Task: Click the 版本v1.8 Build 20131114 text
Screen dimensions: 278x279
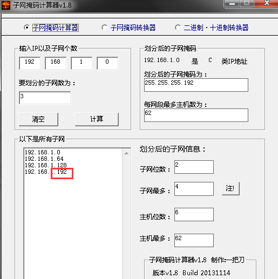Action: (x=191, y=273)
